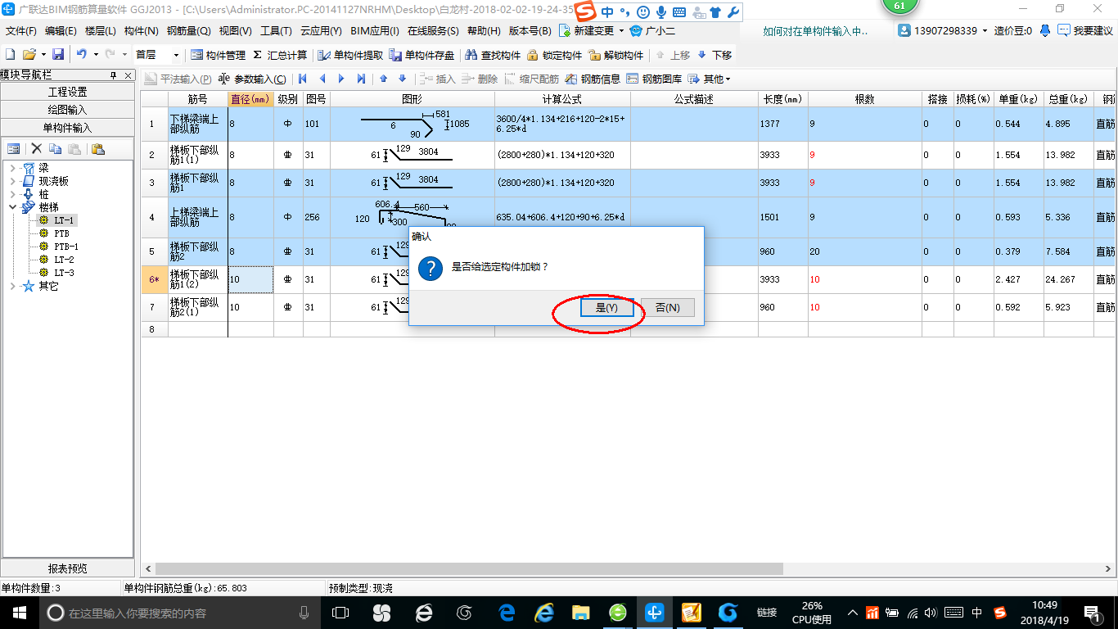This screenshot has height=629, width=1118.
Task: Select LT-2 in component tree
Action: [64, 260]
